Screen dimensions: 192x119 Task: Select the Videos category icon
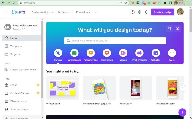coord(123,53)
